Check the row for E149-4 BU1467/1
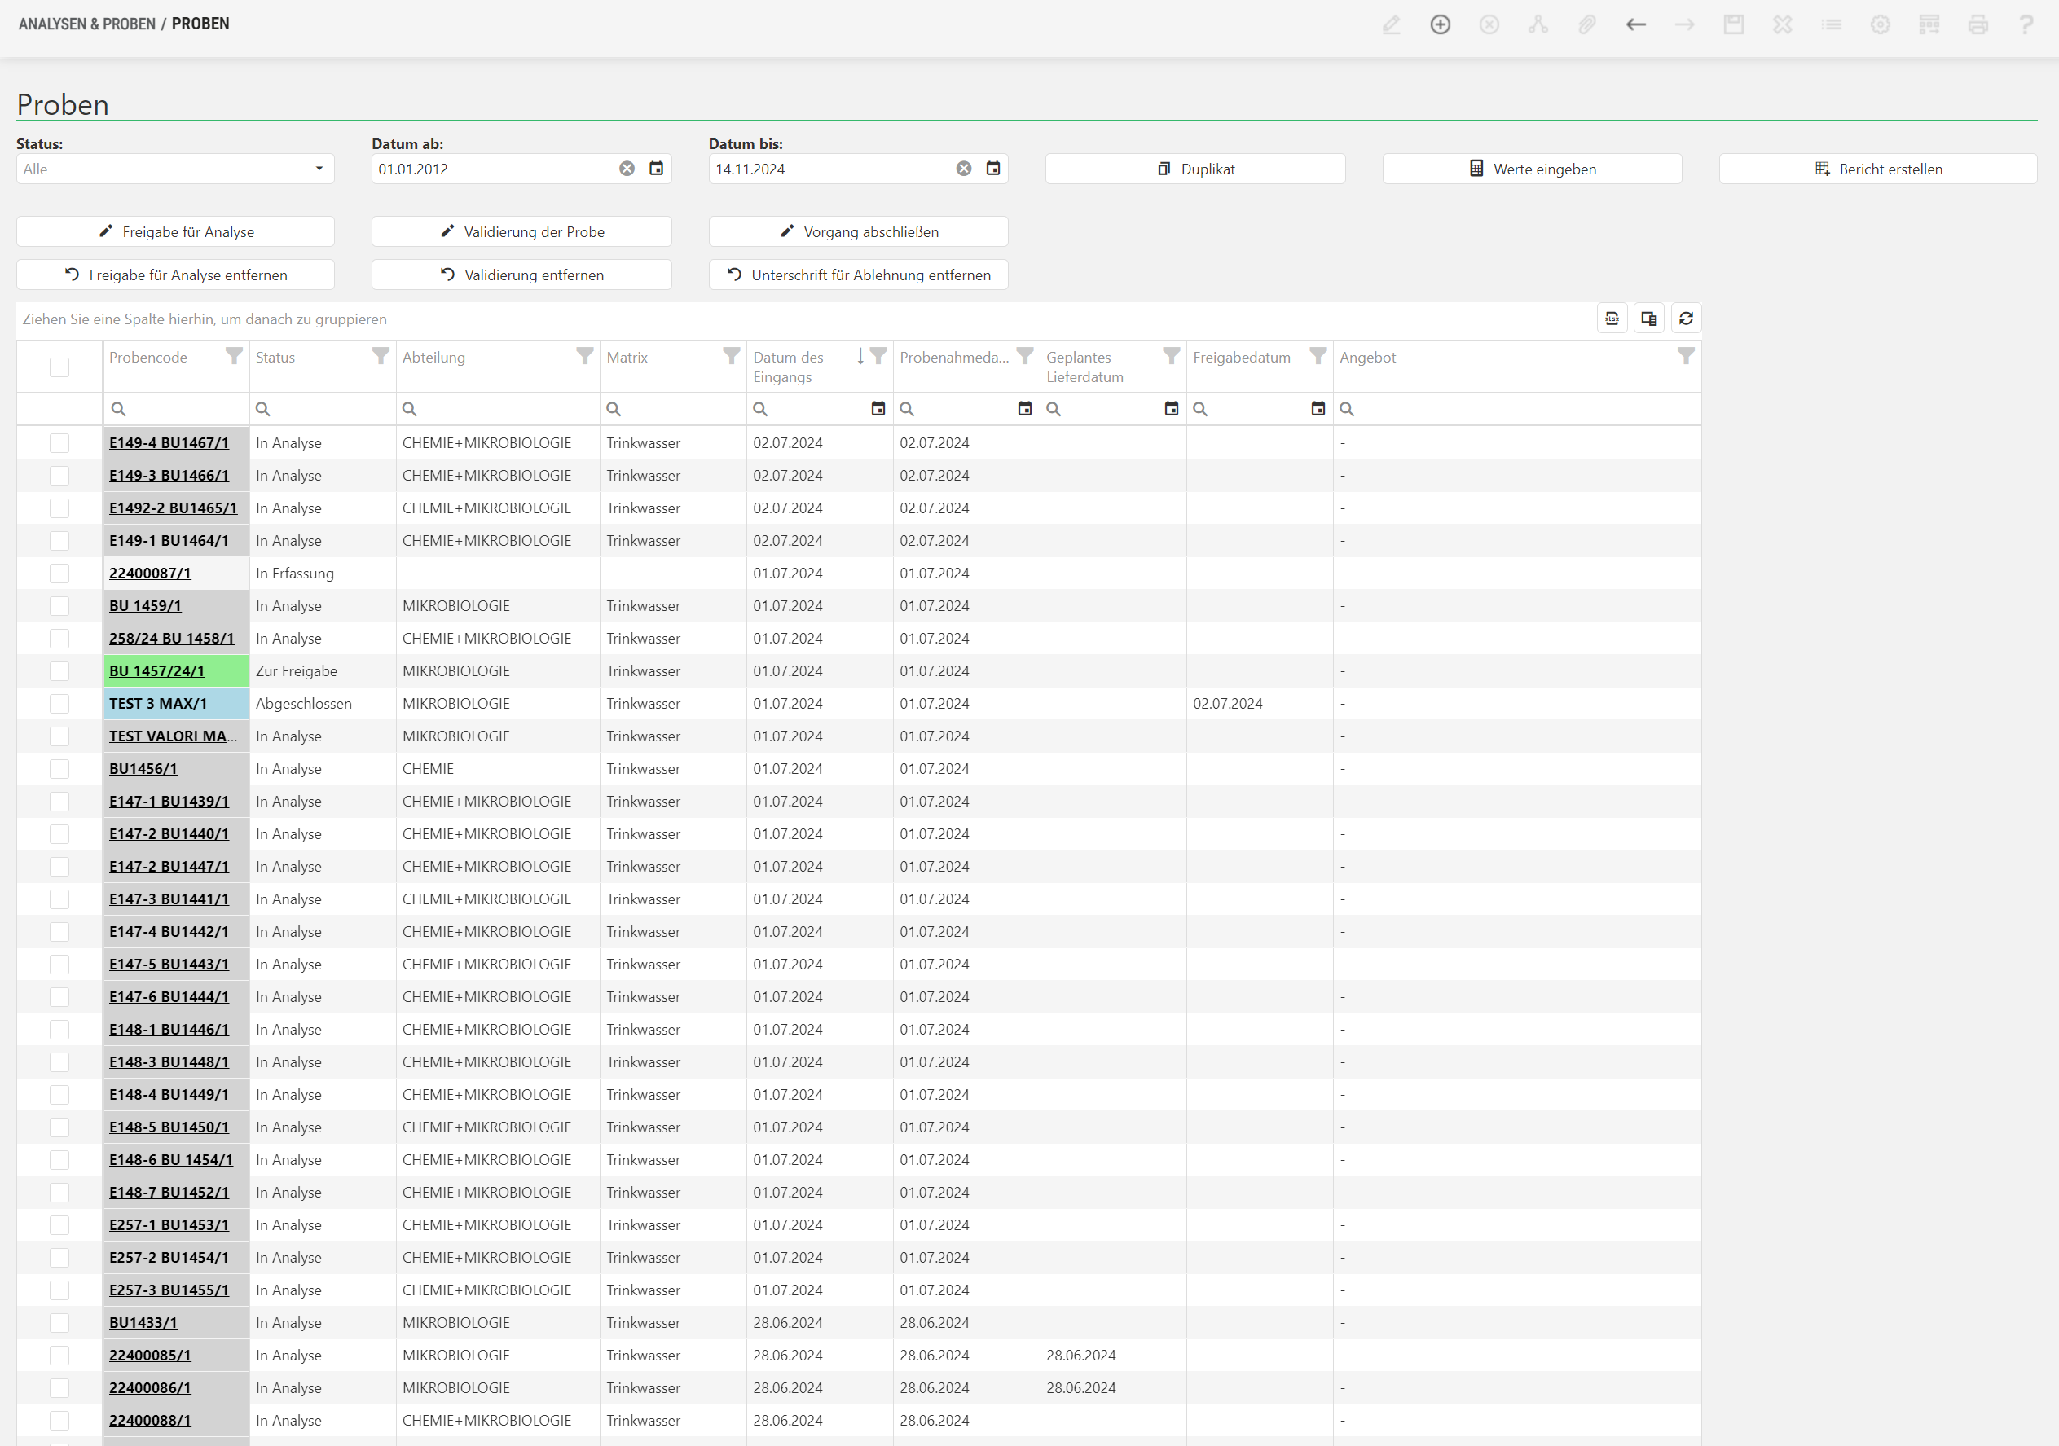2059x1446 pixels. 59,443
